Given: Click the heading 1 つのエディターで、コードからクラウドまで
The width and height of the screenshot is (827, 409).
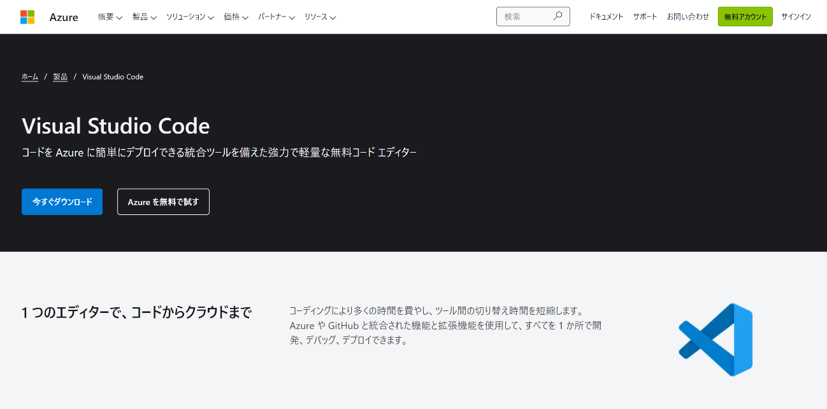Looking at the screenshot, I should [136, 312].
